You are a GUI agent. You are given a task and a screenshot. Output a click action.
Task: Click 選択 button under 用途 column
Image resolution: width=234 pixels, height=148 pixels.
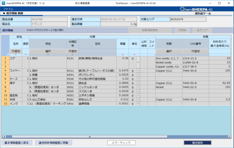click(48, 51)
